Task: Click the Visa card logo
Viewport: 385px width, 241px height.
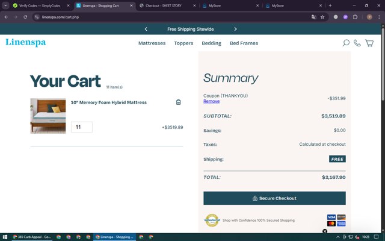Action: point(331,217)
